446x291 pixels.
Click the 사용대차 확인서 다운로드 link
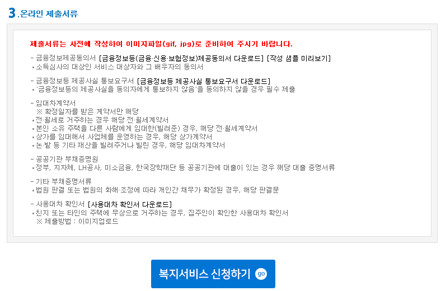point(130,204)
